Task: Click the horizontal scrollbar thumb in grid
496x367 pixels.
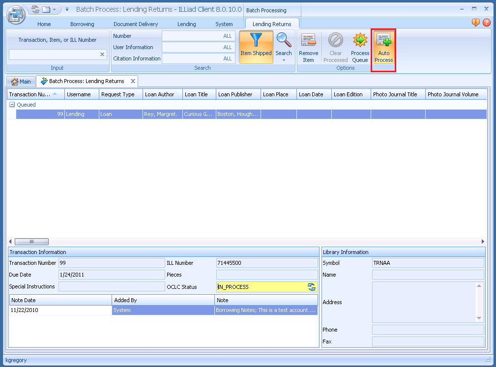Action: click(32, 242)
